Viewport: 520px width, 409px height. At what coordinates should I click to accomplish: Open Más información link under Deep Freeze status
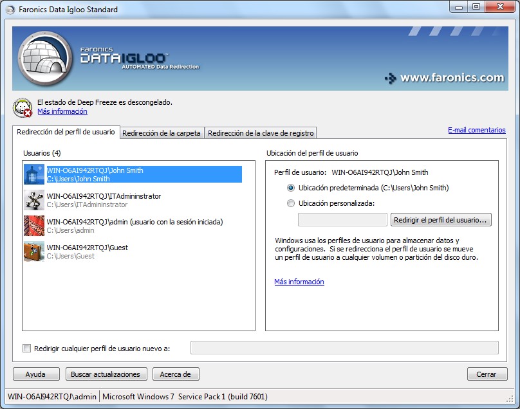pos(62,111)
